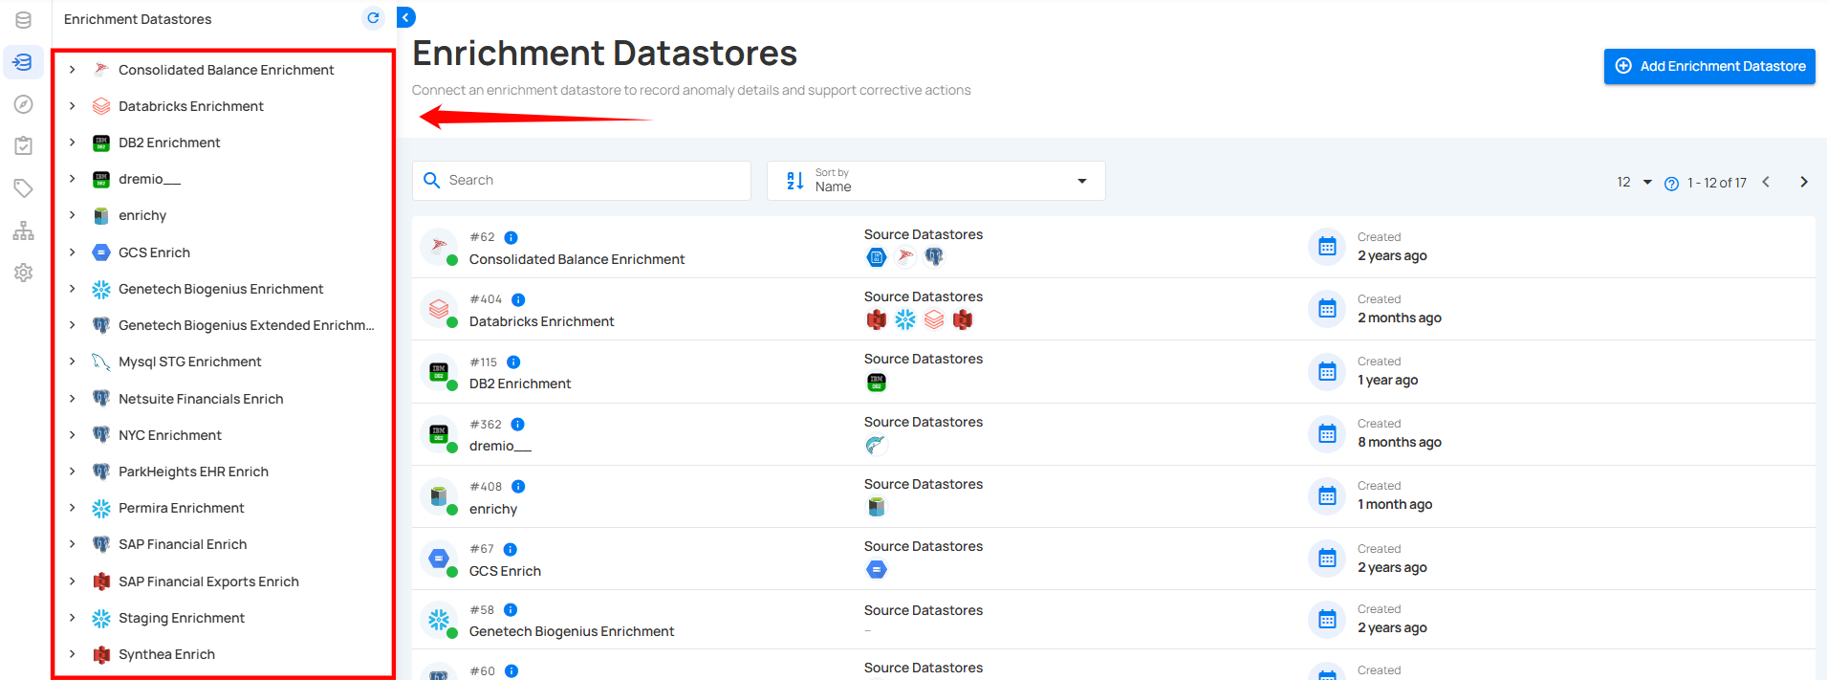This screenshot has height=680, width=1827.
Task: Click Add Enrichment Datastore button
Action: tap(1709, 66)
